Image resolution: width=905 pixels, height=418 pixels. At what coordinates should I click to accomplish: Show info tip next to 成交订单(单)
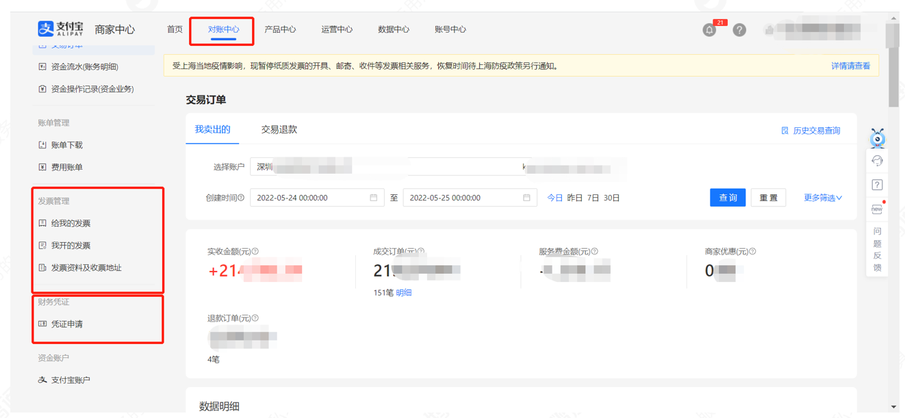click(x=421, y=252)
